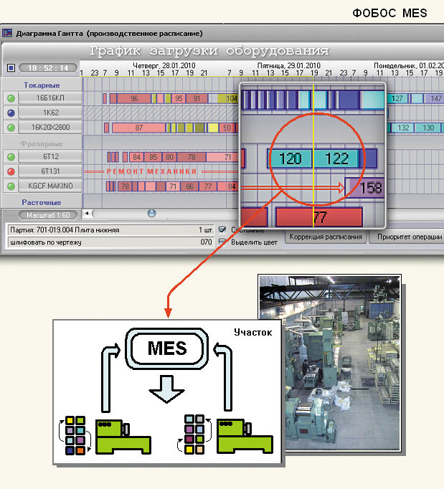444x489 pixels.
Task: Click date header Пятница, 29.01.2010
Action: coord(288,65)
